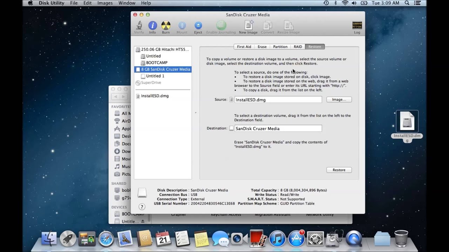This screenshot has height=252, width=449.
Task: Click the Restore button
Action: tap(339, 170)
